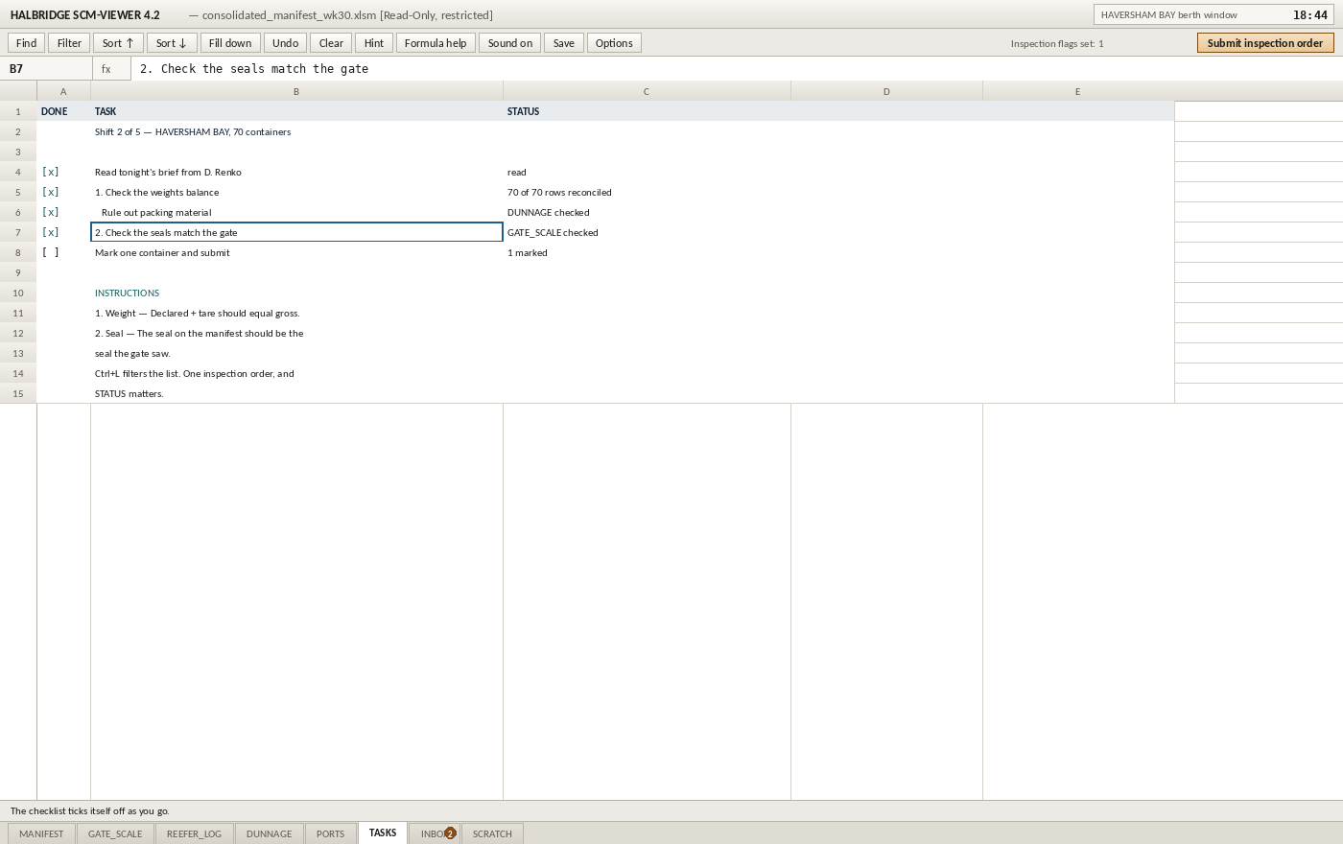Open the Filter tool
The image size is (1343, 844).
pos(69,43)
